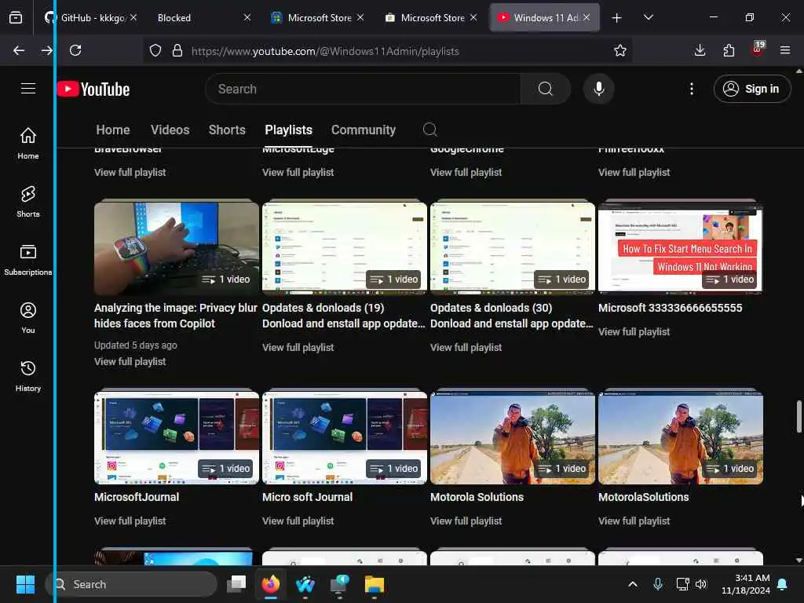View full playlist under Microsoft 333336666655555
The image size is (804, 603).
(634, 332)
